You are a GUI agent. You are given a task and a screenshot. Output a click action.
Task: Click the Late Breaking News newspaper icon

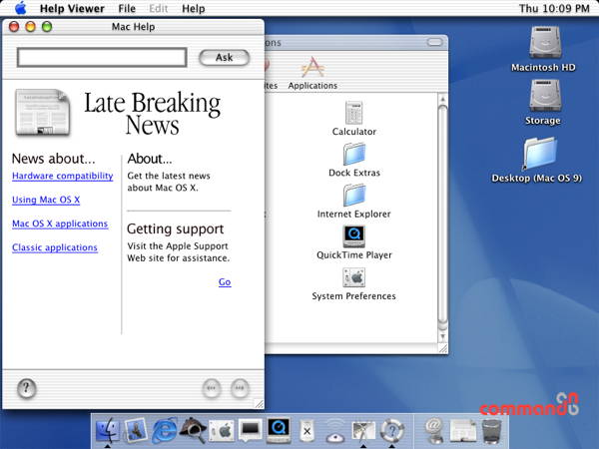click(42, 113)
